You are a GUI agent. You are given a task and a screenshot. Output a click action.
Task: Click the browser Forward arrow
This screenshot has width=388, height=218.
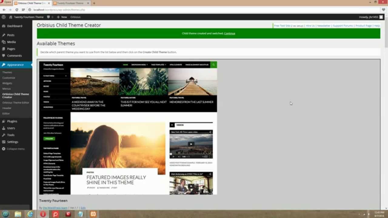(10, 10)
